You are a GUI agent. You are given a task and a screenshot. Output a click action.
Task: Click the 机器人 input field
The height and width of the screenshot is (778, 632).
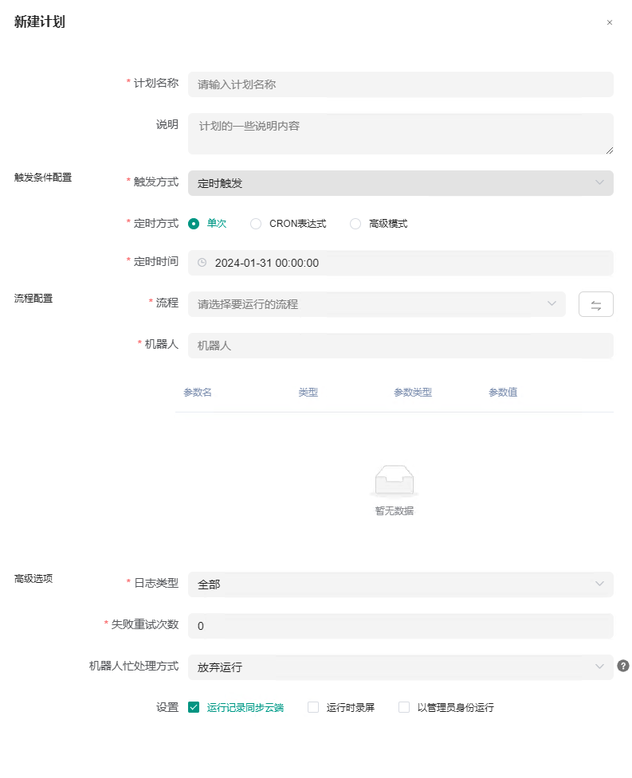click(401, 346)
